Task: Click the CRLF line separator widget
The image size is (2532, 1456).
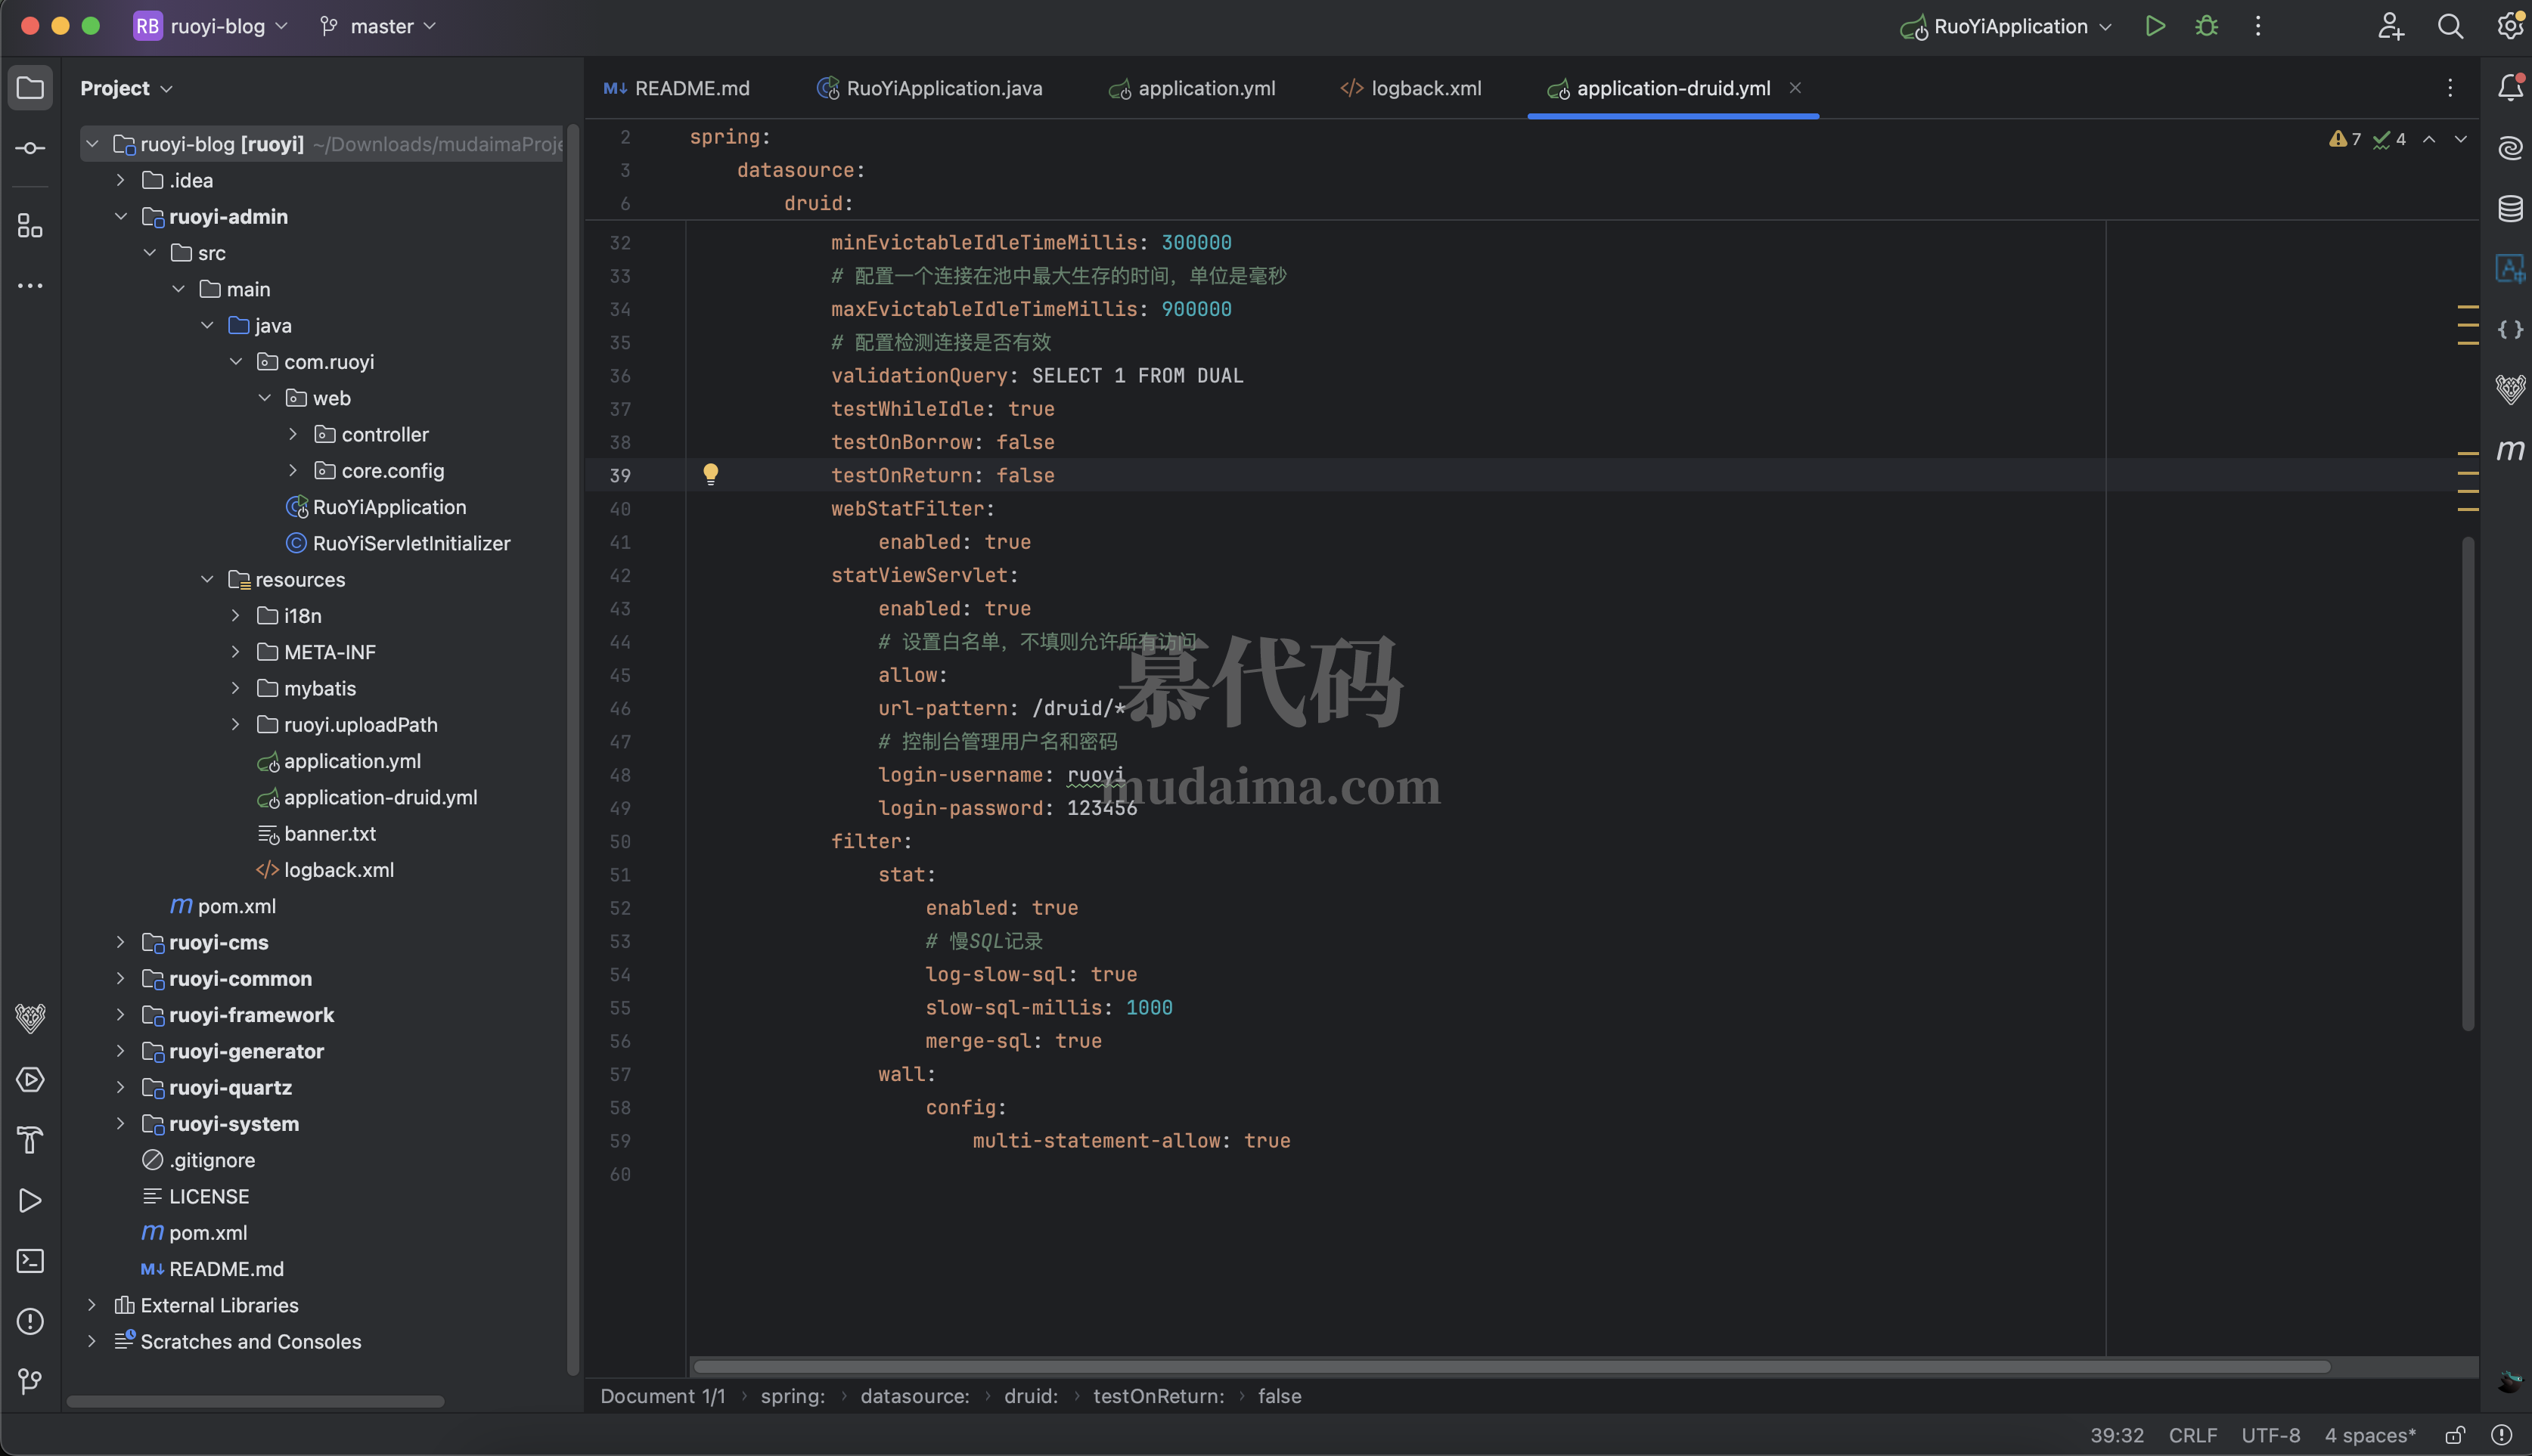Action: [2192, 1436]
